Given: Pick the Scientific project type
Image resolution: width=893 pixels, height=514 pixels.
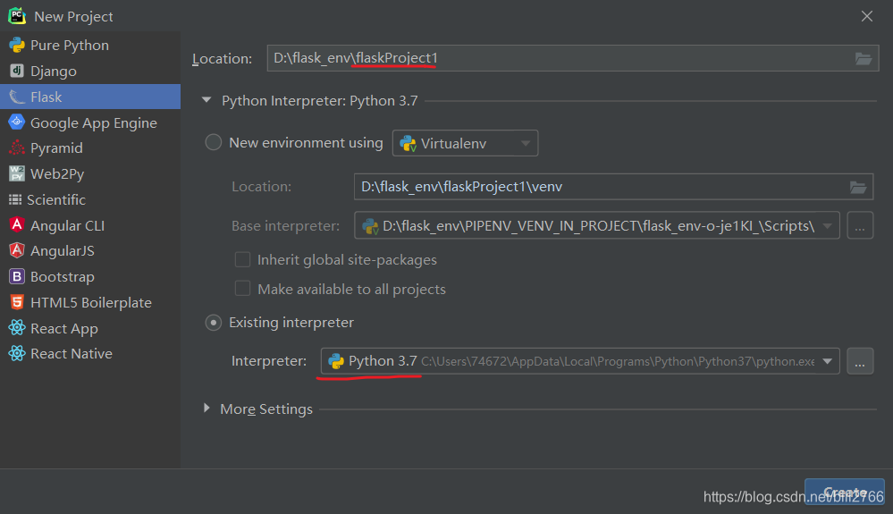Looking at the screenshot, I should point(90,200).
